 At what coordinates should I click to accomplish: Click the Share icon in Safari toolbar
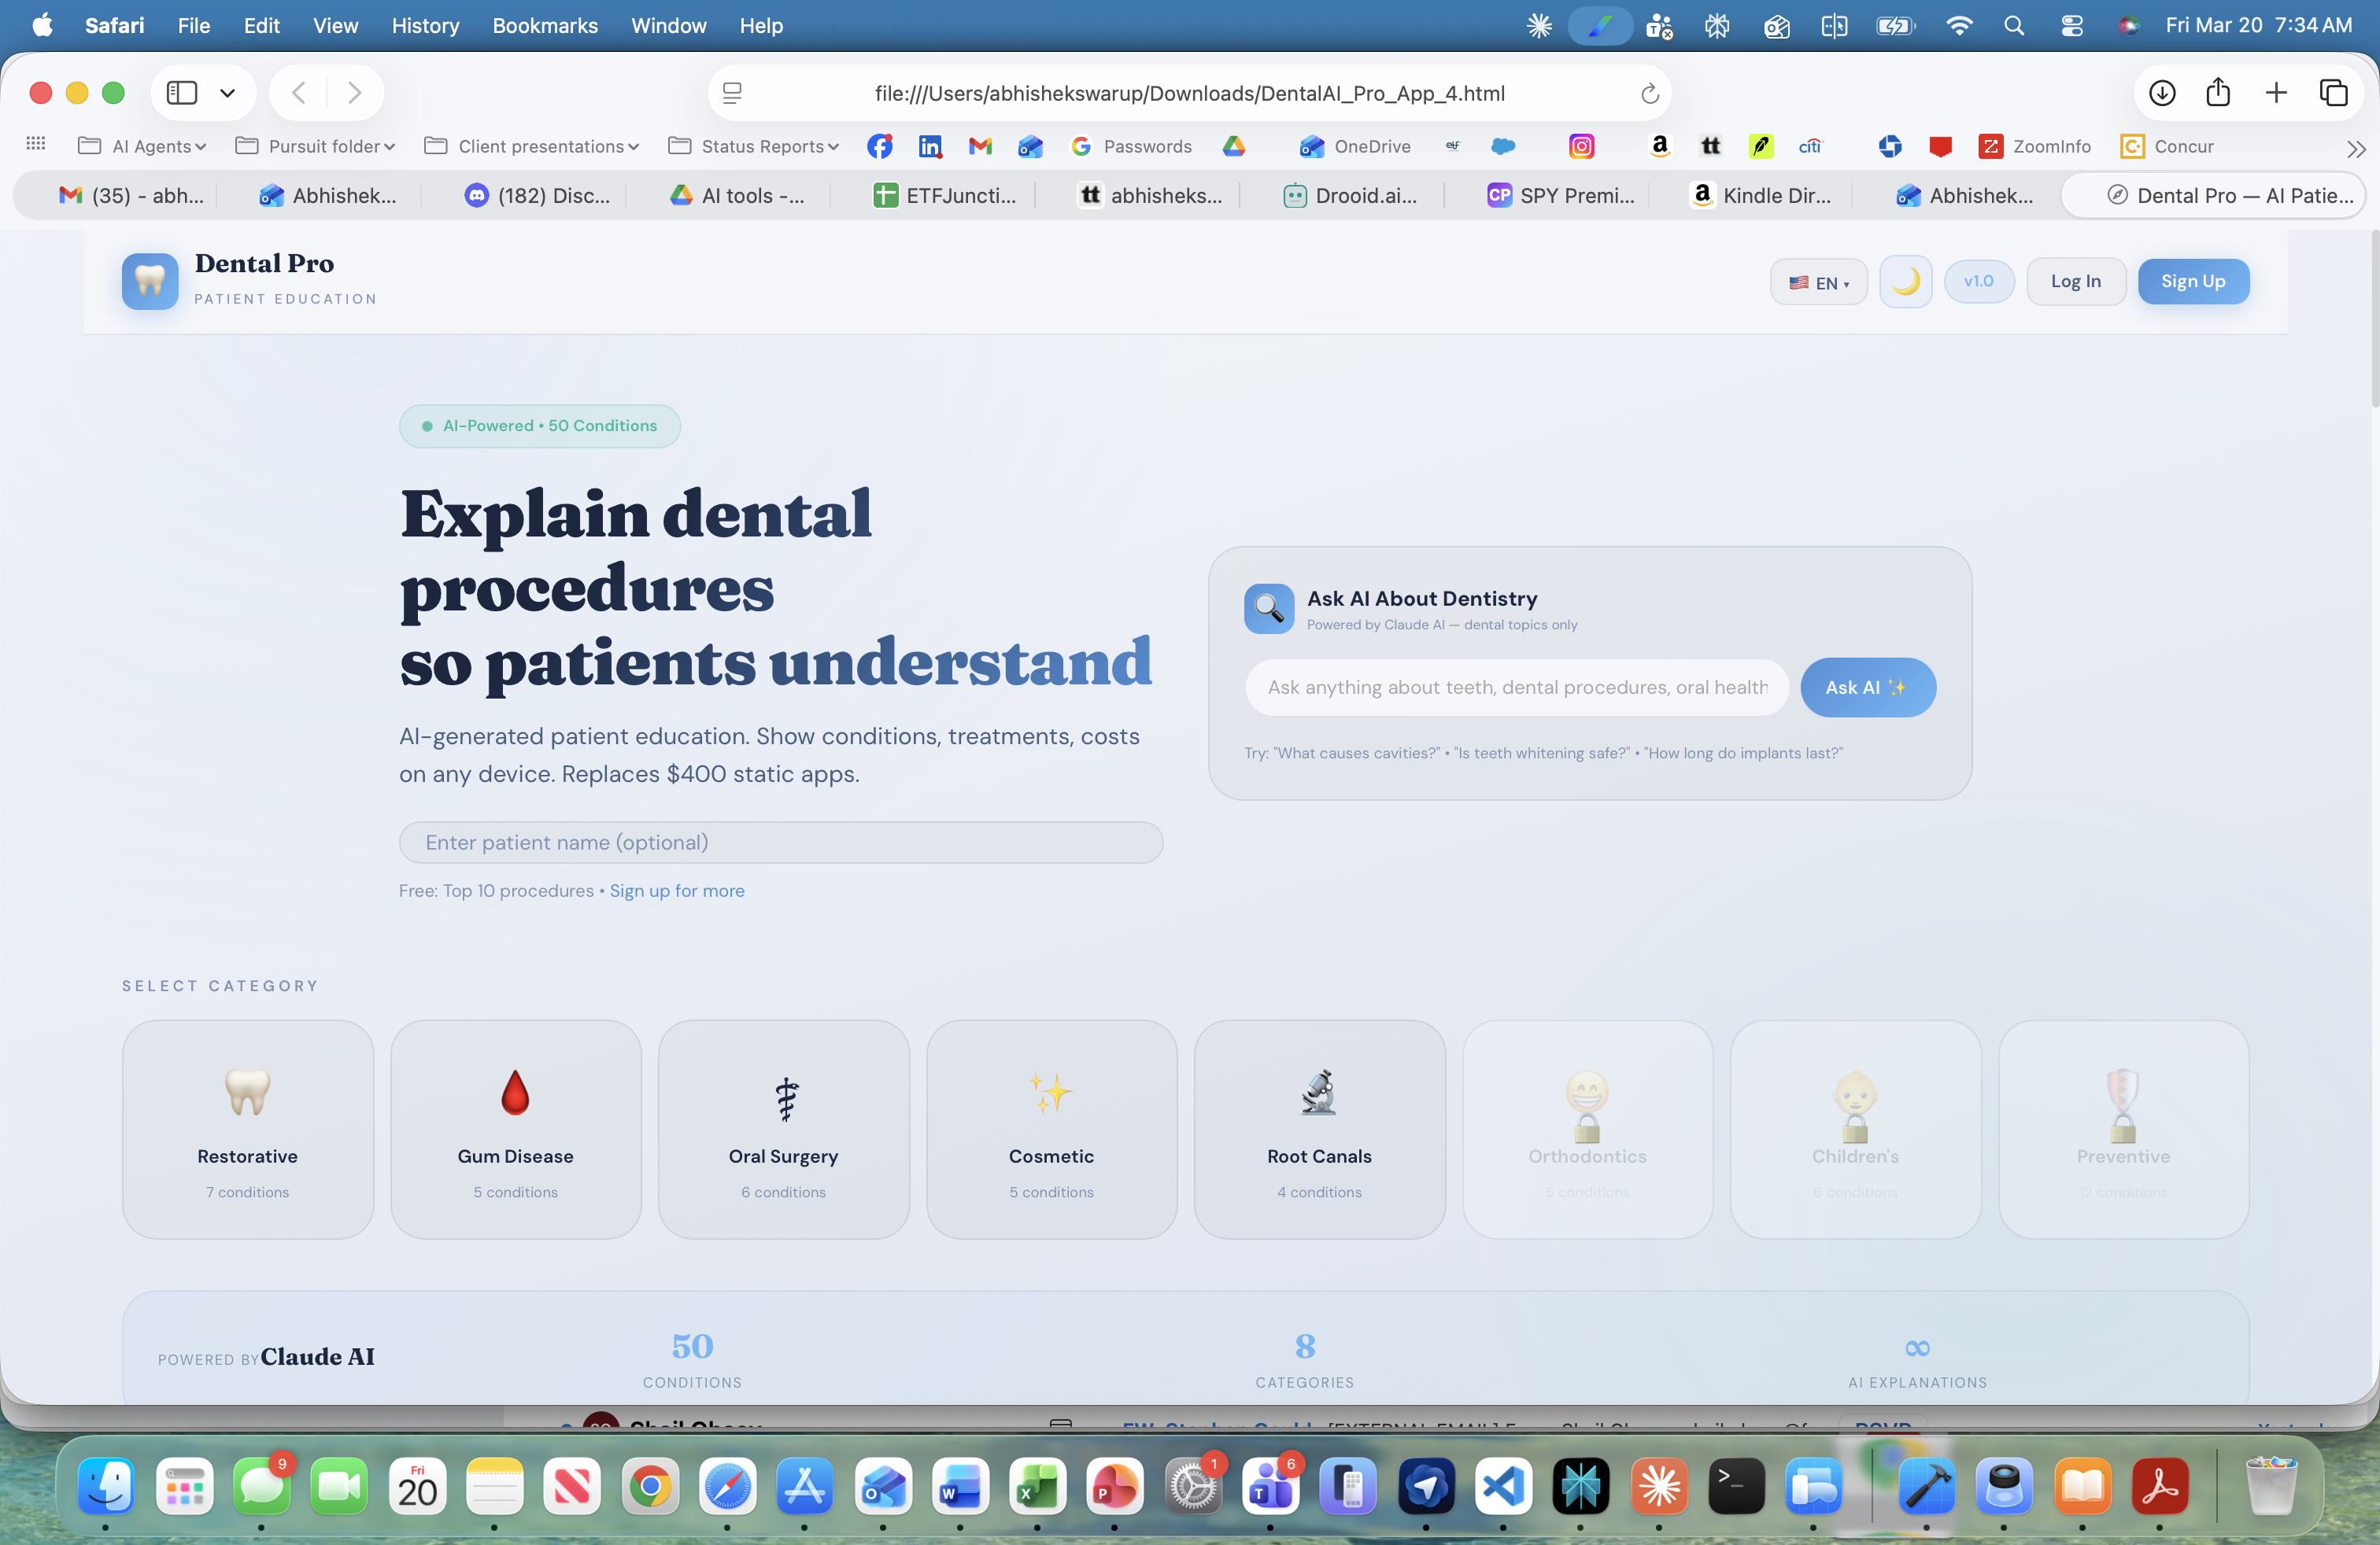pos(2219,93)
